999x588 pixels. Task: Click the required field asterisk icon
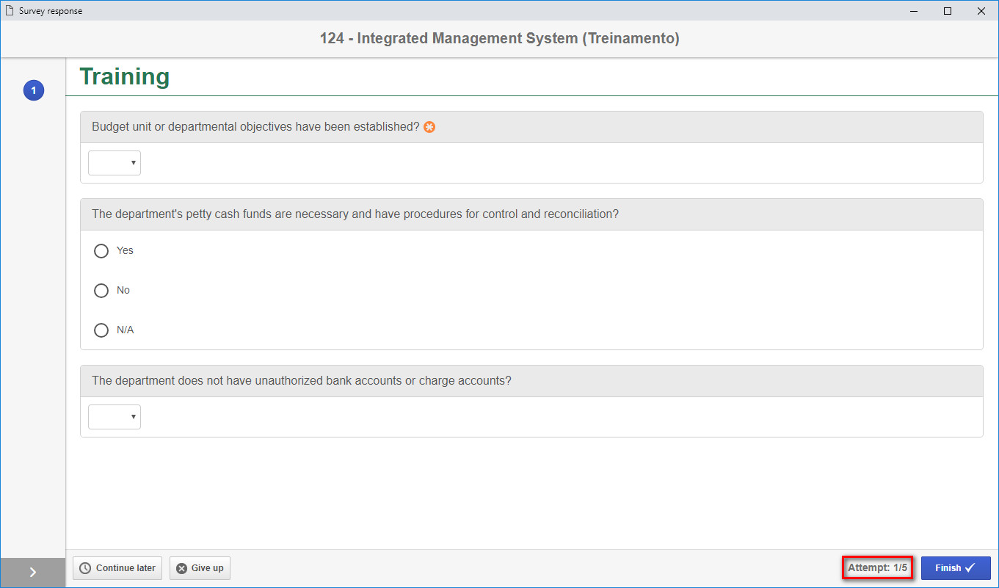(429, 127)
